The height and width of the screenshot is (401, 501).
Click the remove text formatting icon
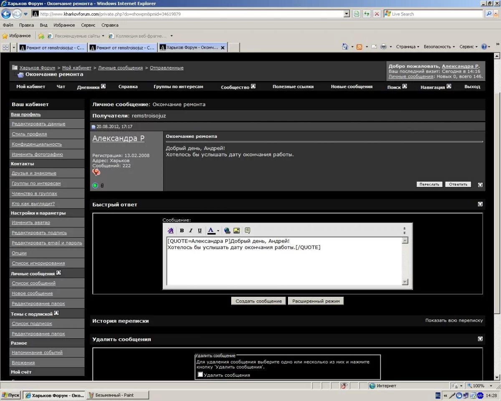[x=170, y=231]
